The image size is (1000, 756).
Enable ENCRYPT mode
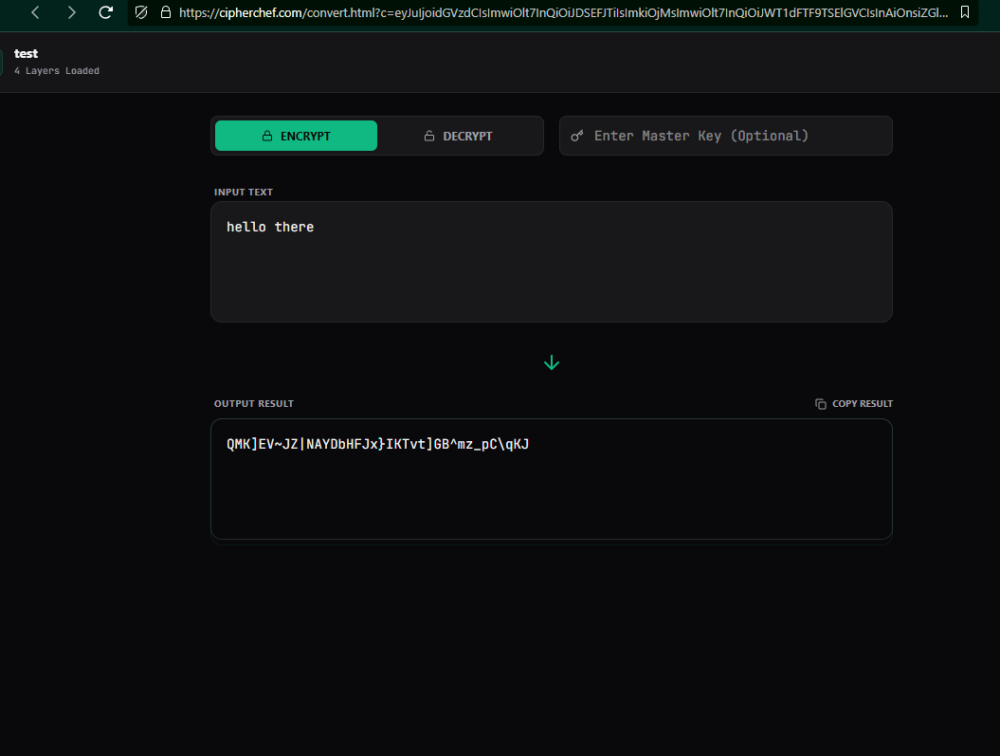[296, 136]
